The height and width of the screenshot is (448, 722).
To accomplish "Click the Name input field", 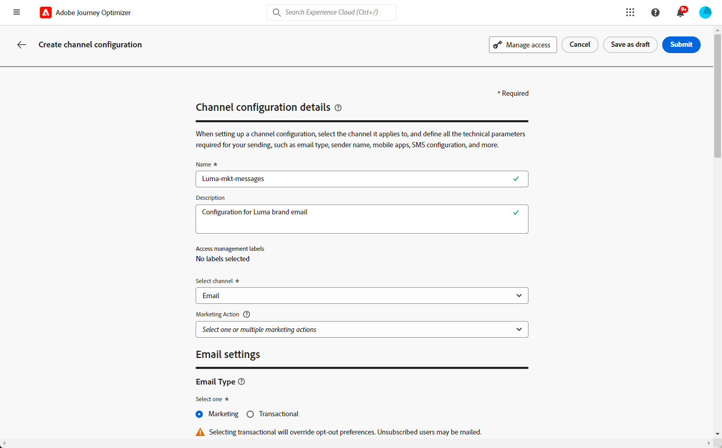I will (354, 179).
